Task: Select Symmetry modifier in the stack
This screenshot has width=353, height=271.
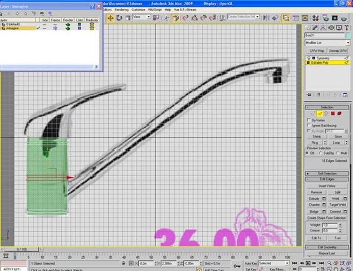Action: pyautogui.click(x=321, y=58)
